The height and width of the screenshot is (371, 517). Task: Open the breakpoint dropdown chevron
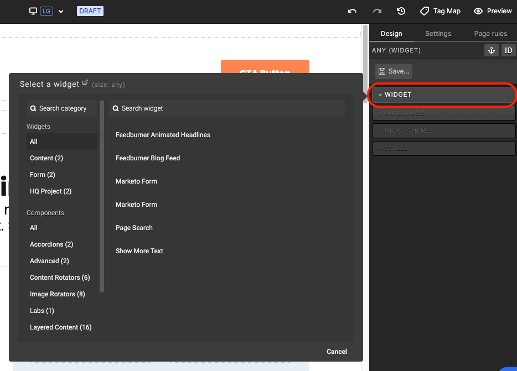(61, 12)
